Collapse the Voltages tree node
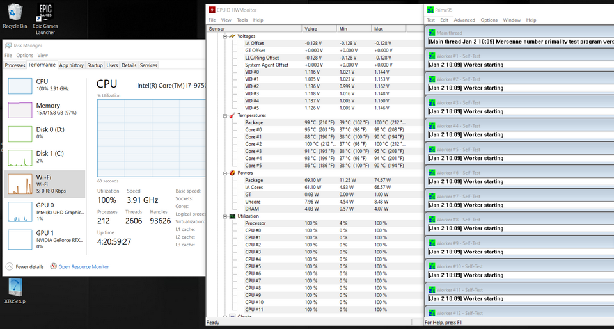Viewport: 614px width, 329px height. 224,36
